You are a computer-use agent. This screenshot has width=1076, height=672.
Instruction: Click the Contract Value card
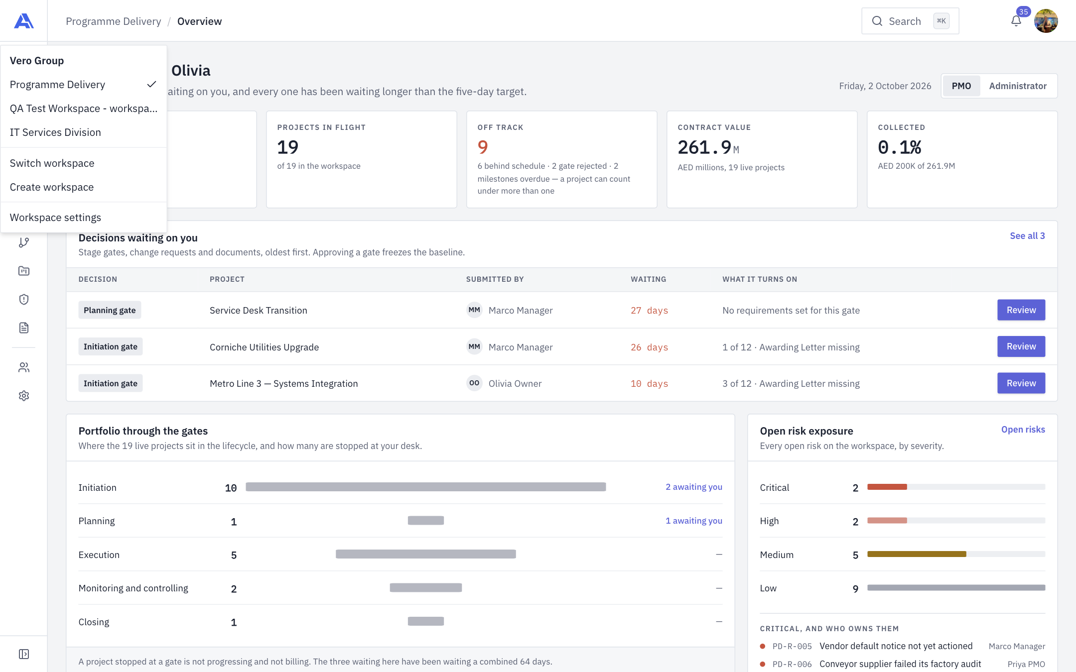click(x=762, y=159)
